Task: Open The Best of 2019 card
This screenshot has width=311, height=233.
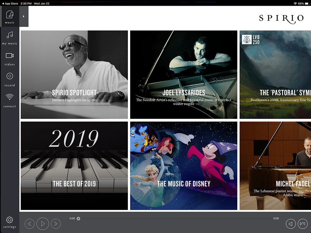Action: point(74,166)
